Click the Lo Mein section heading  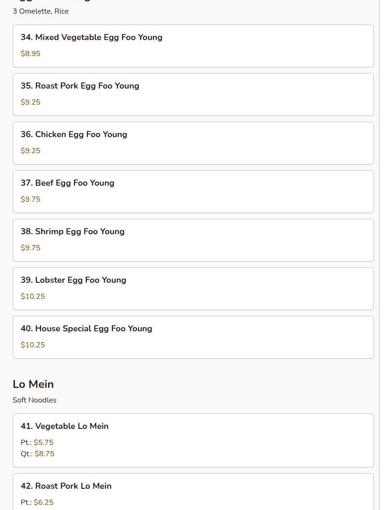point(33,384)
